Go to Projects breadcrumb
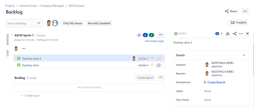This screenshot has width=254, height=108. (10, 6)
